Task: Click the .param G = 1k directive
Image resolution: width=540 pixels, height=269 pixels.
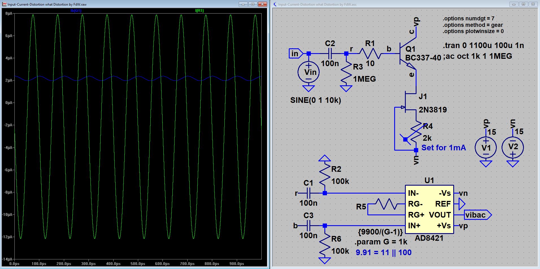Action: pyautogui.click(x=381, y=242)
